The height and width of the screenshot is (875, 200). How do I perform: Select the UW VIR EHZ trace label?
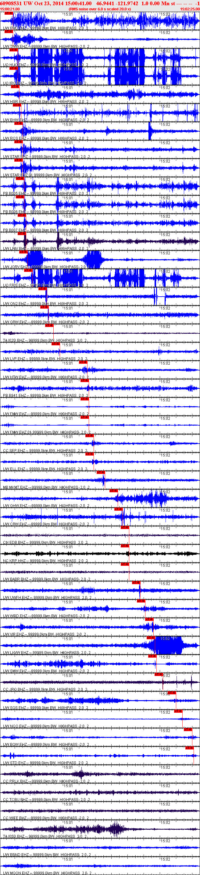(45, 634)
